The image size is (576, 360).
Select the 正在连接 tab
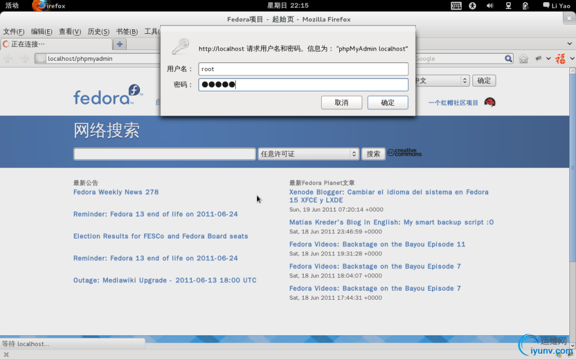point(56,44)
